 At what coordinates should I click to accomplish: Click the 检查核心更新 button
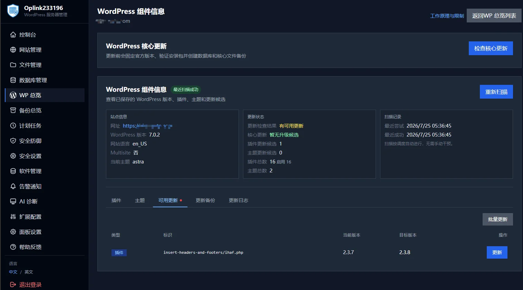point(491,48)
